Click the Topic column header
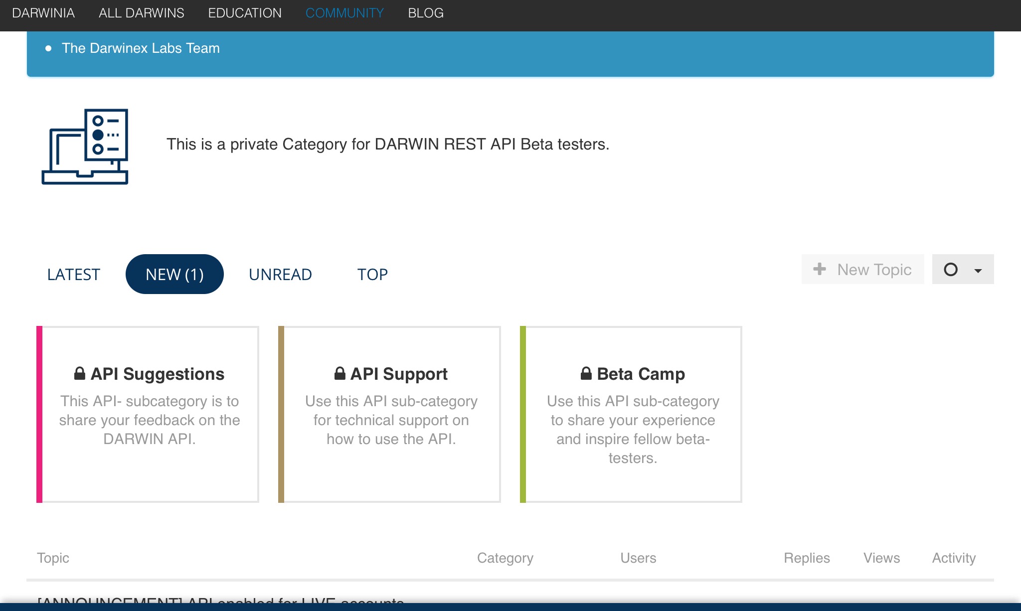Screen dimensions: 1021x611 53,558
